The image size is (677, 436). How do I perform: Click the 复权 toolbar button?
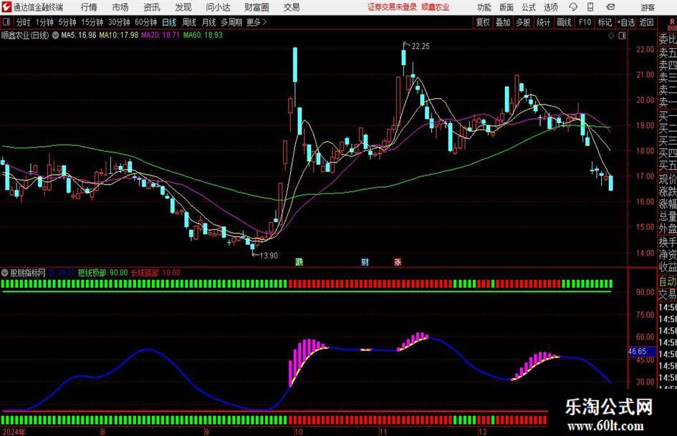pyautogui.click(x=483, y=22)
